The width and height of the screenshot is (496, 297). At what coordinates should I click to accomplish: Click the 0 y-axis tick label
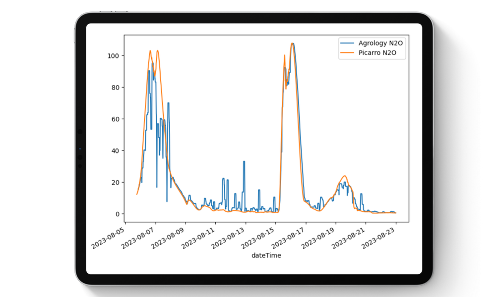[x=117, y=214]
